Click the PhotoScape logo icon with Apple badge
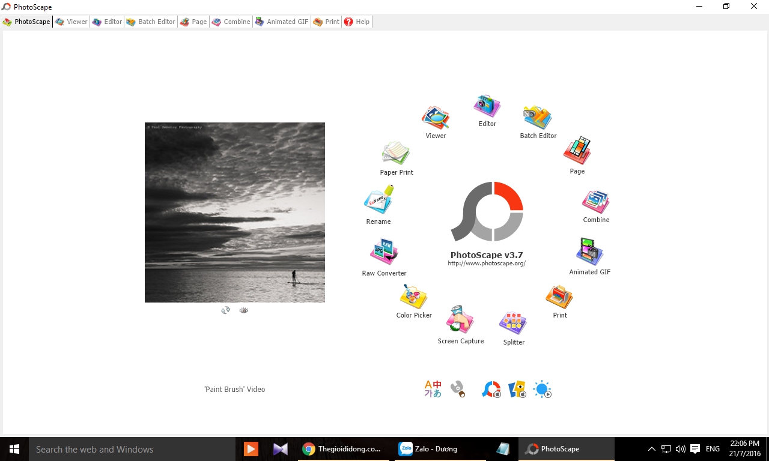769x461 pixels. 491,390
